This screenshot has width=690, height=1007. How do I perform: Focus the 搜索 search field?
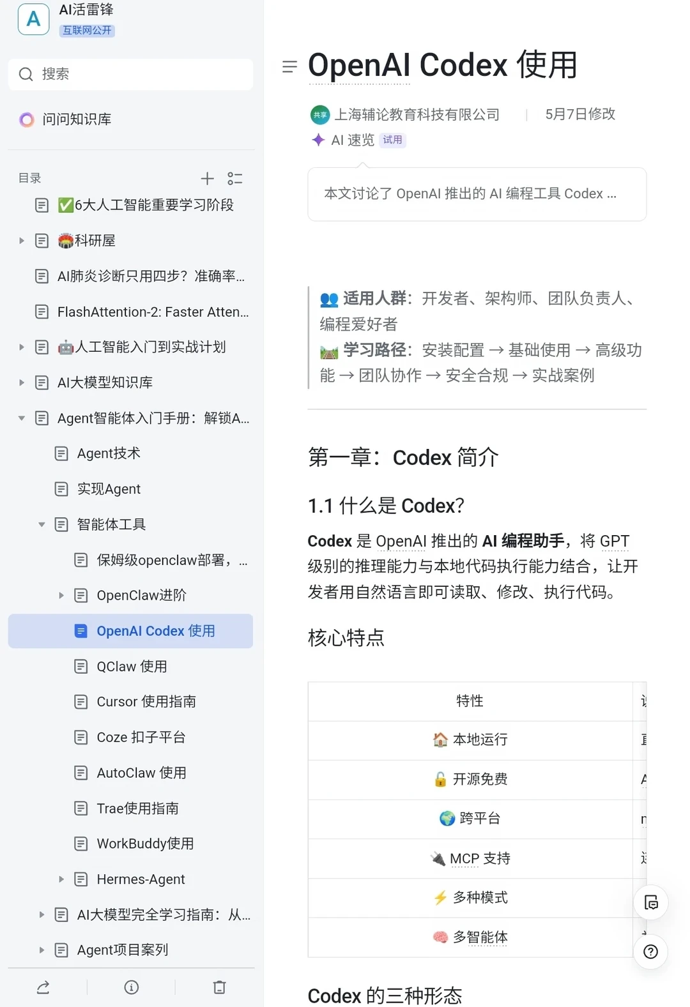pos(130,74)
